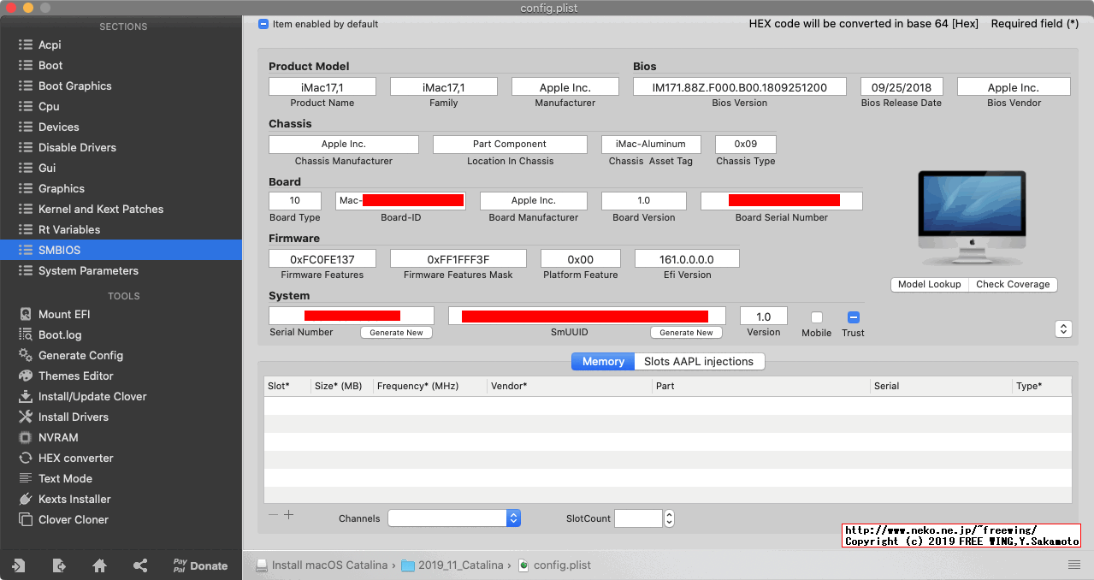1094x580 pixels.
Task: Click the share icon in the bottom bar
Action: coord(139,565)
